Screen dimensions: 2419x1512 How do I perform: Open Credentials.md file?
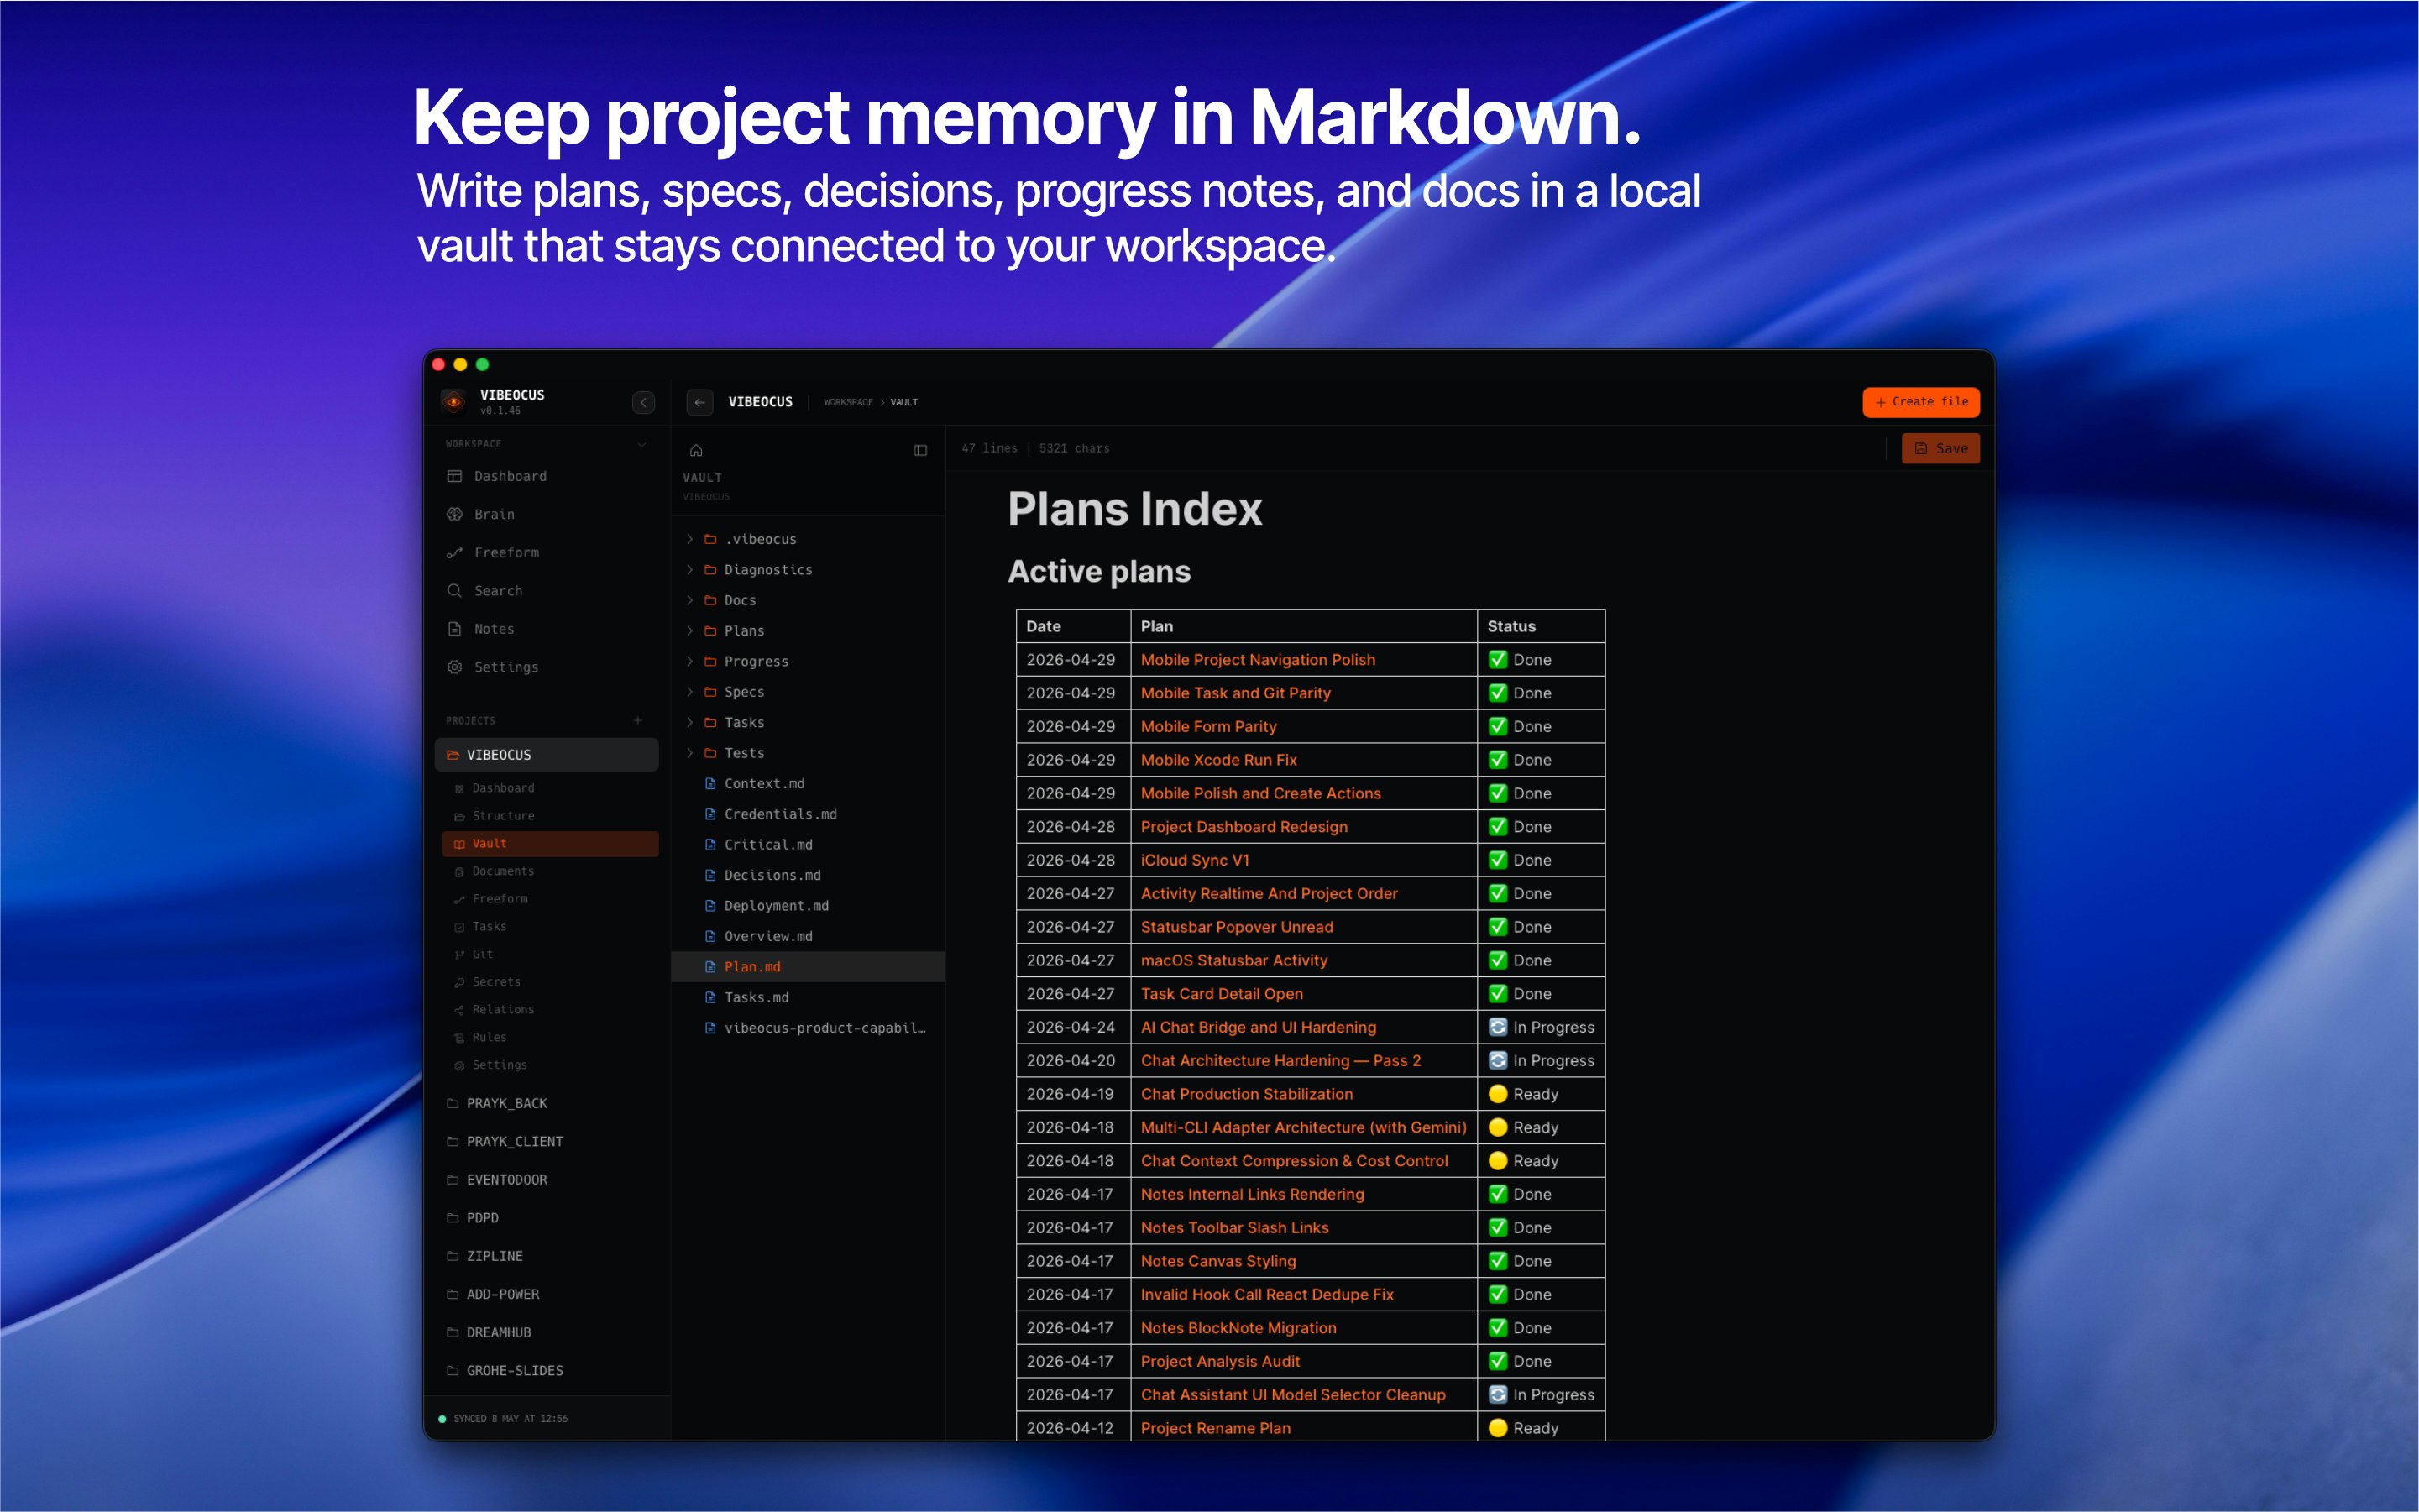tap(808, 814)
